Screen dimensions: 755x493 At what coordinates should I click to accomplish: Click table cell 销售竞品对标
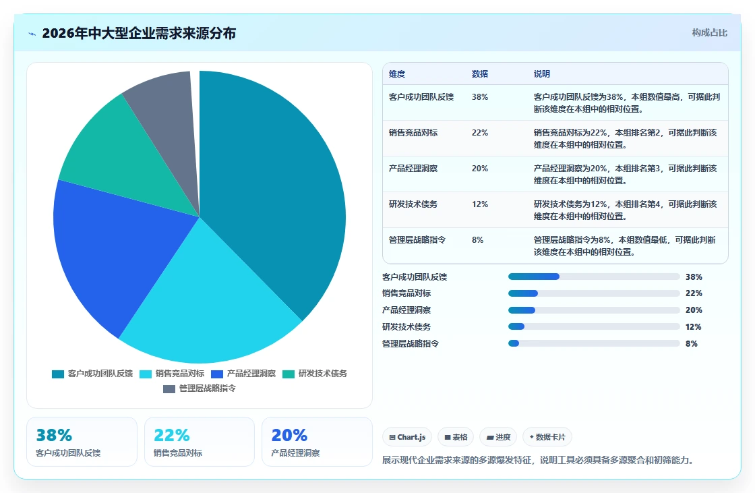413,133
